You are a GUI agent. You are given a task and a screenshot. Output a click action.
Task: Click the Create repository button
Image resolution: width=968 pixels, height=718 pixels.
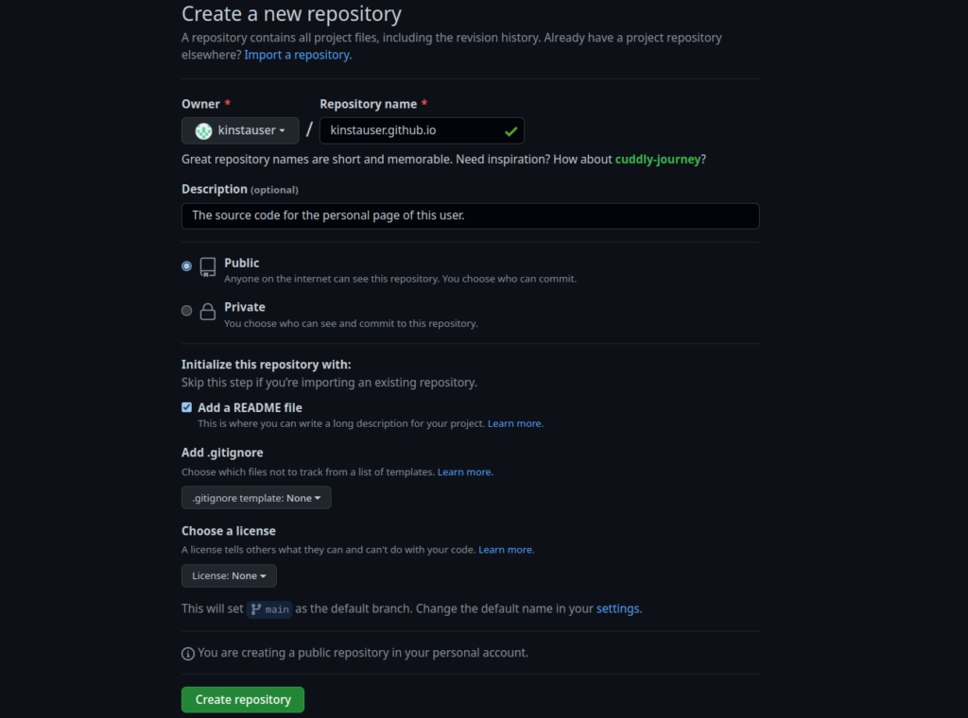243,699
